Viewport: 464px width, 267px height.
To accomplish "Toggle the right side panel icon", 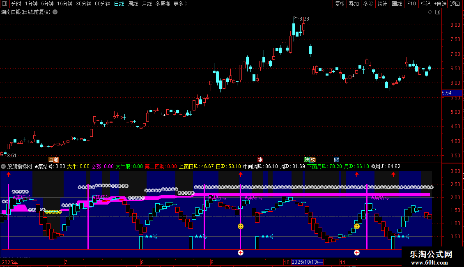I will point(438,12).
